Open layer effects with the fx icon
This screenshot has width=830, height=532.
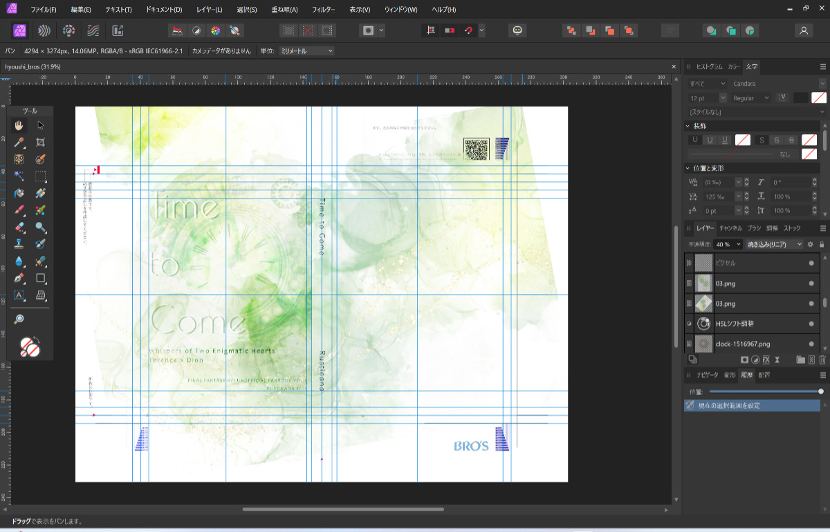tap(766, 360)
